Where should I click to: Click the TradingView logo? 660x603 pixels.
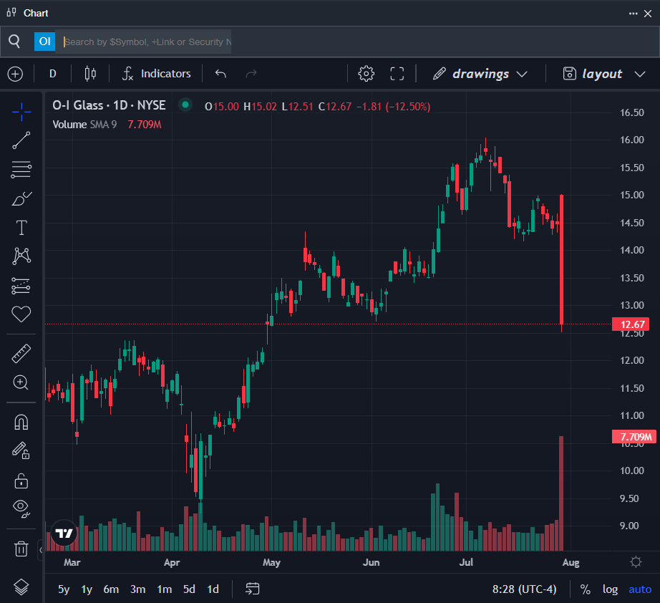64,533
